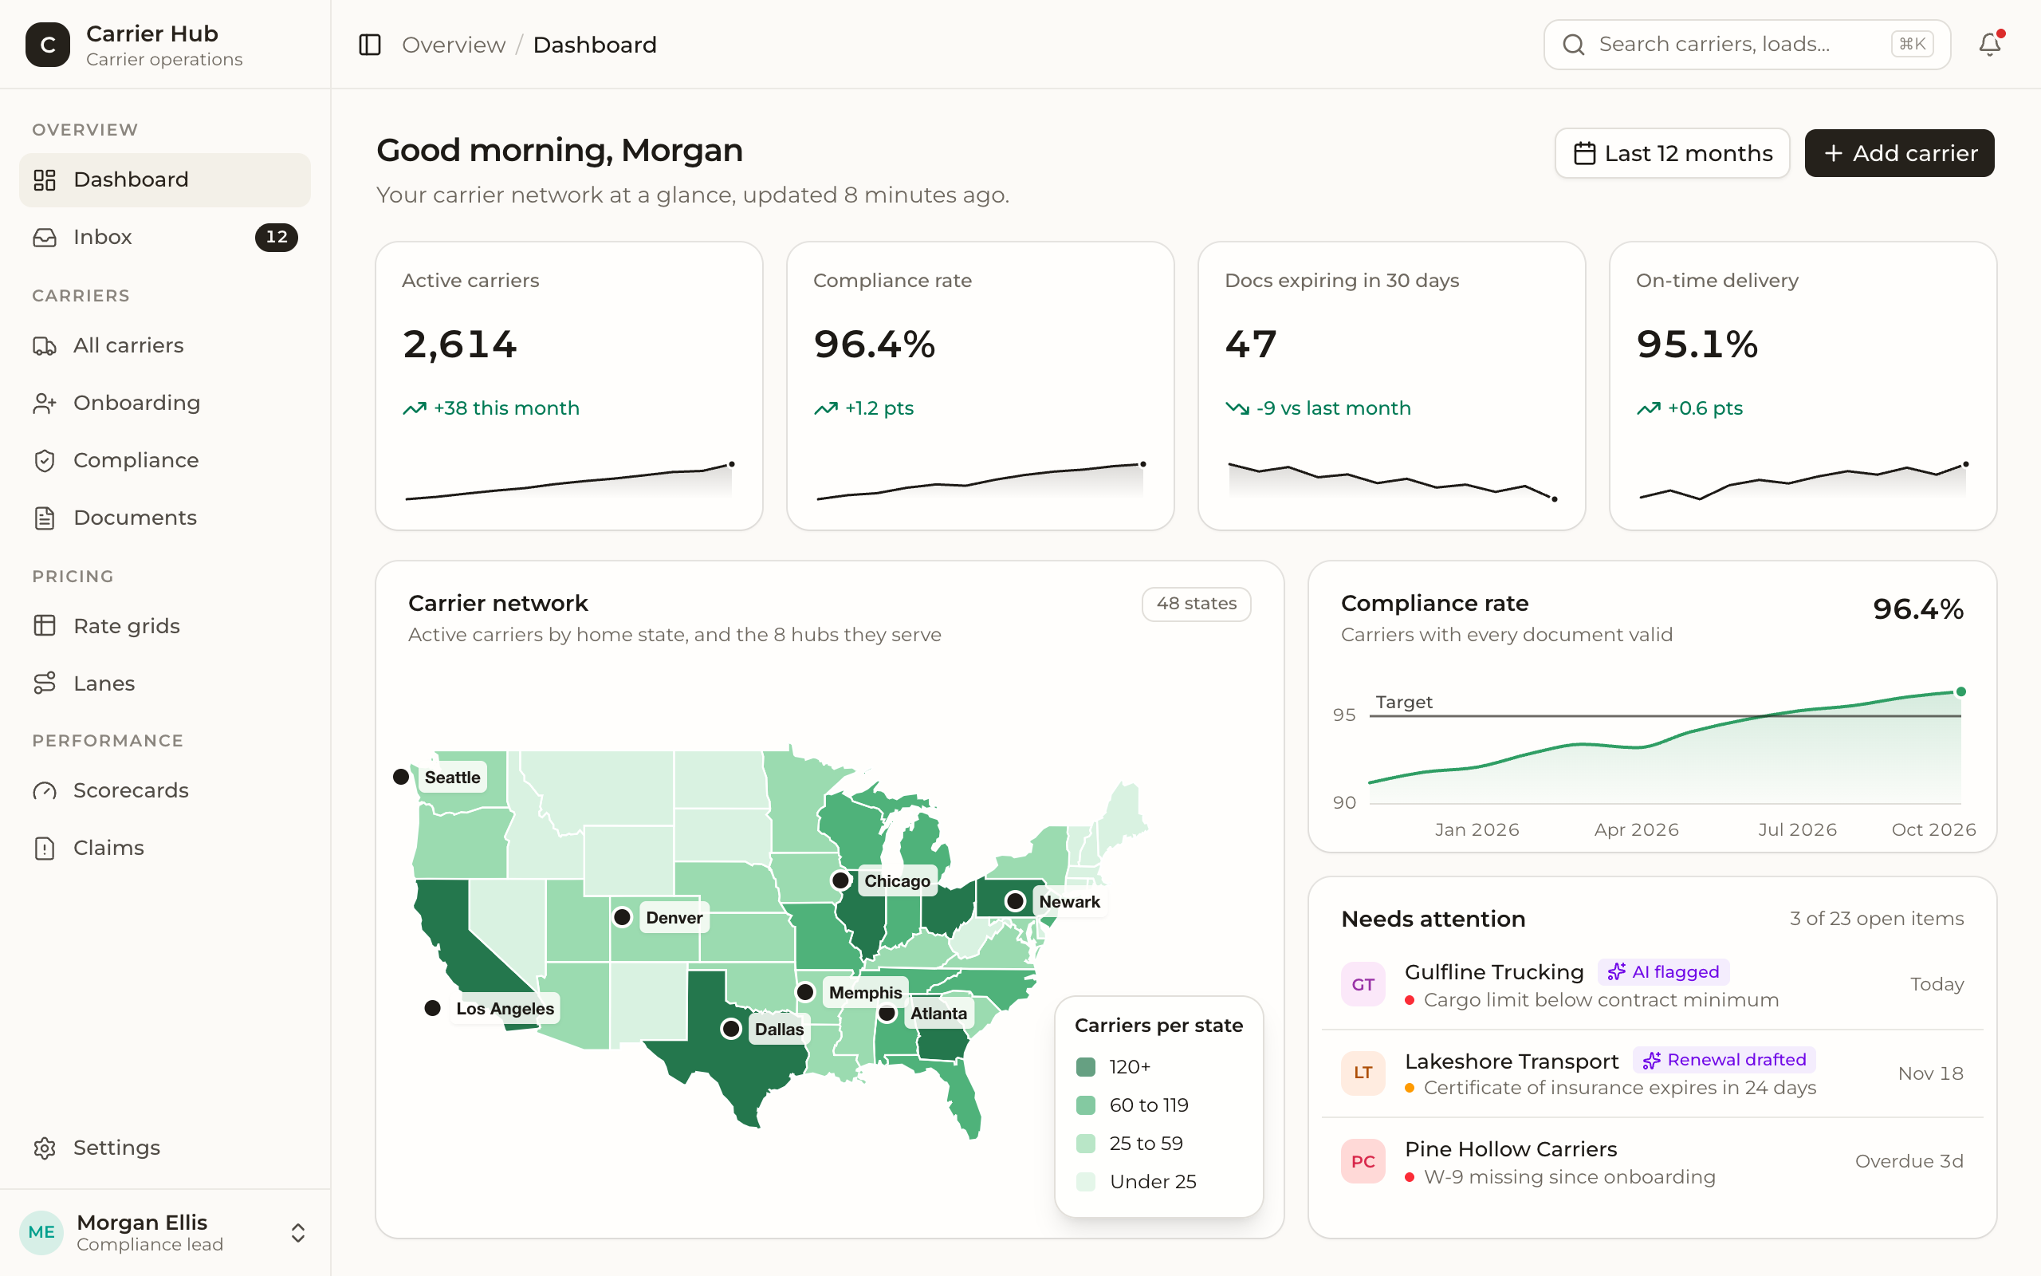2041x1276 pixels.
Task: Click the Renewal drafted tag
Action: pyautogui.click(x=1724, y=1060)
